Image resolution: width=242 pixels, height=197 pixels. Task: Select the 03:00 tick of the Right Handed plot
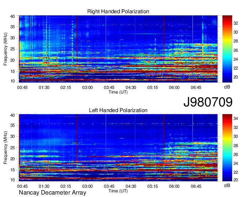click(x=87, y=87)
